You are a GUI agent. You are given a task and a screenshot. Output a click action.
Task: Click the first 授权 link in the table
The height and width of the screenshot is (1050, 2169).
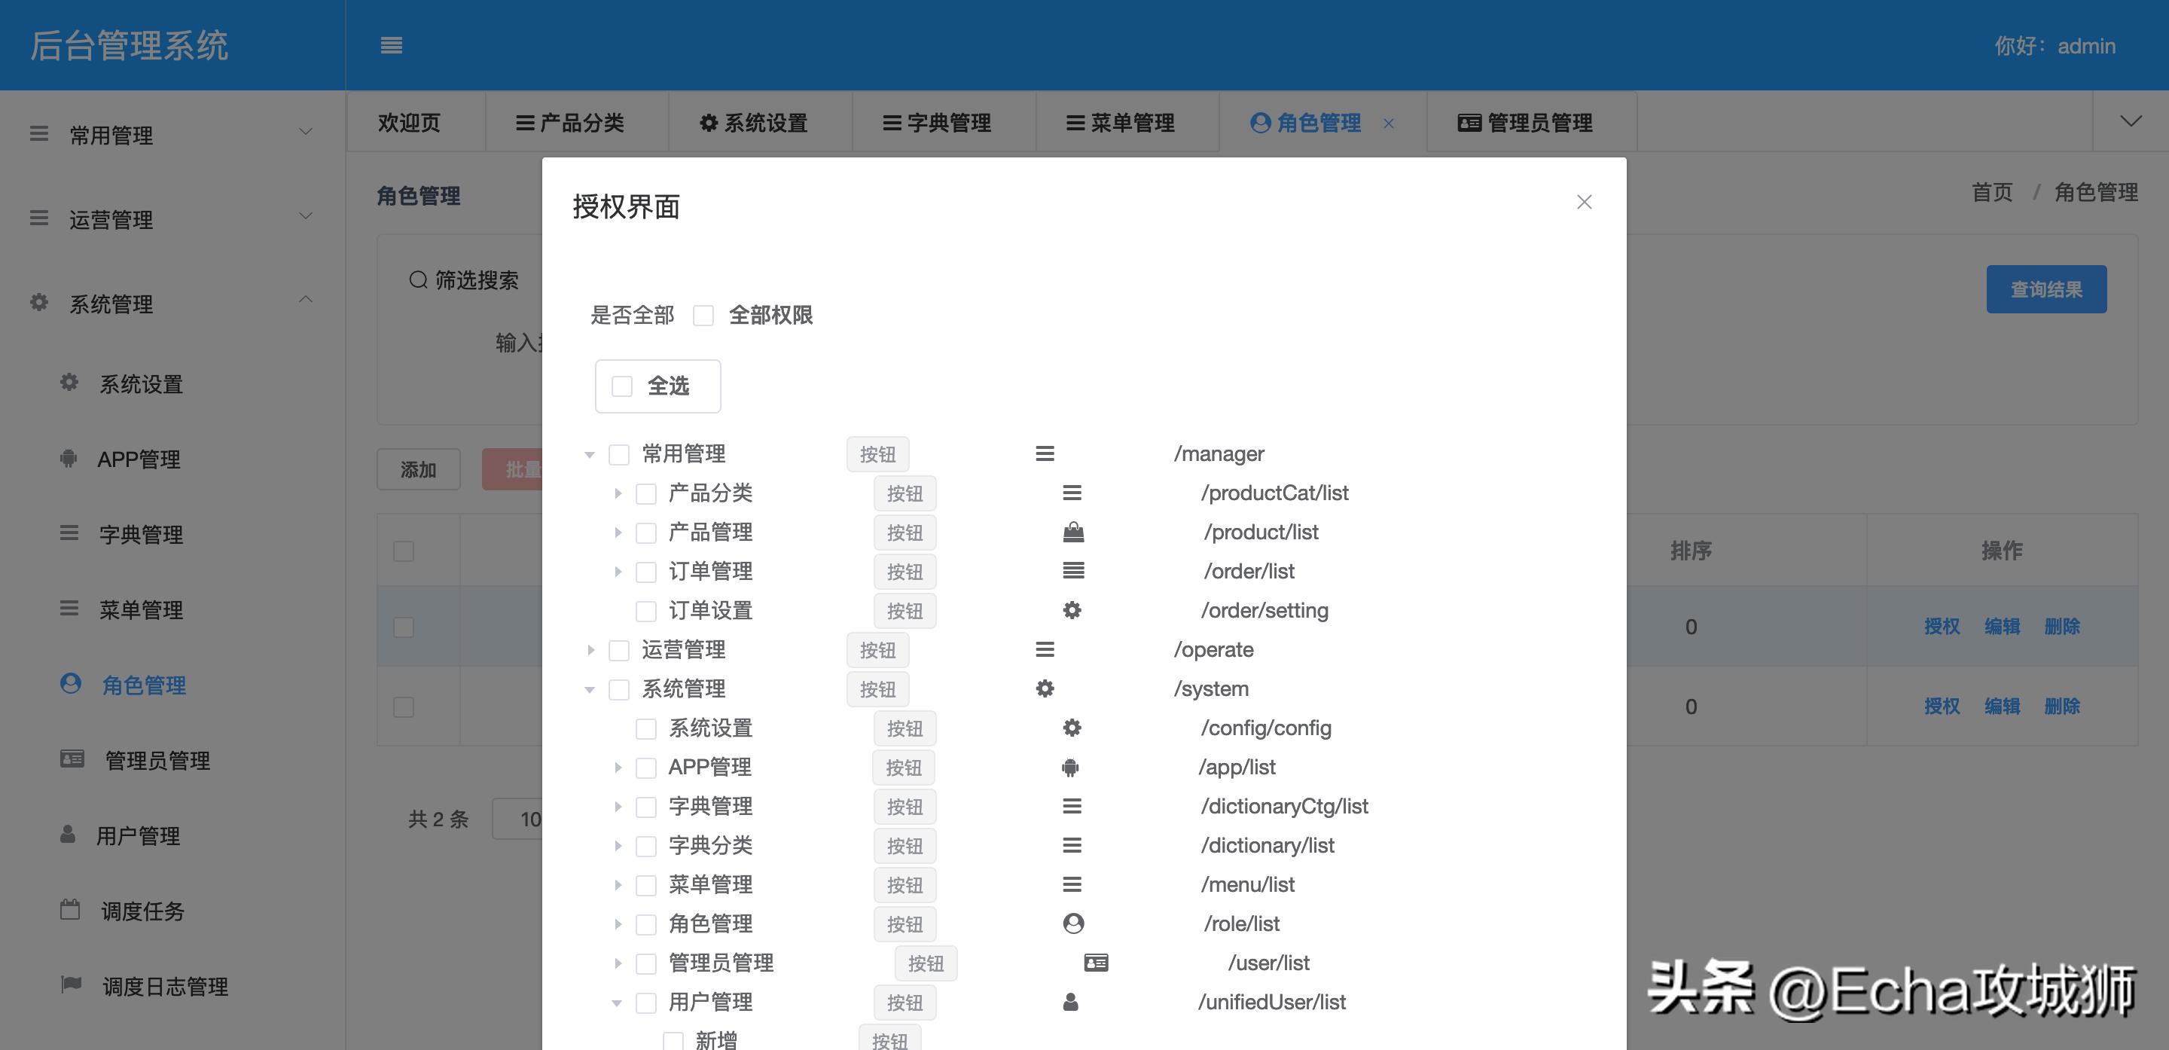1942,627
